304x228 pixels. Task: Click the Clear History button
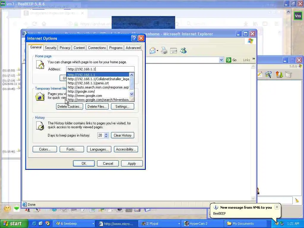[122, 135]
